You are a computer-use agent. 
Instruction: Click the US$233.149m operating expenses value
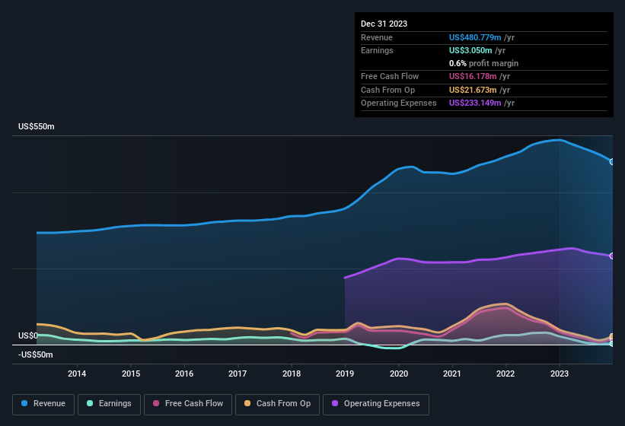click(x=475, y=103)
